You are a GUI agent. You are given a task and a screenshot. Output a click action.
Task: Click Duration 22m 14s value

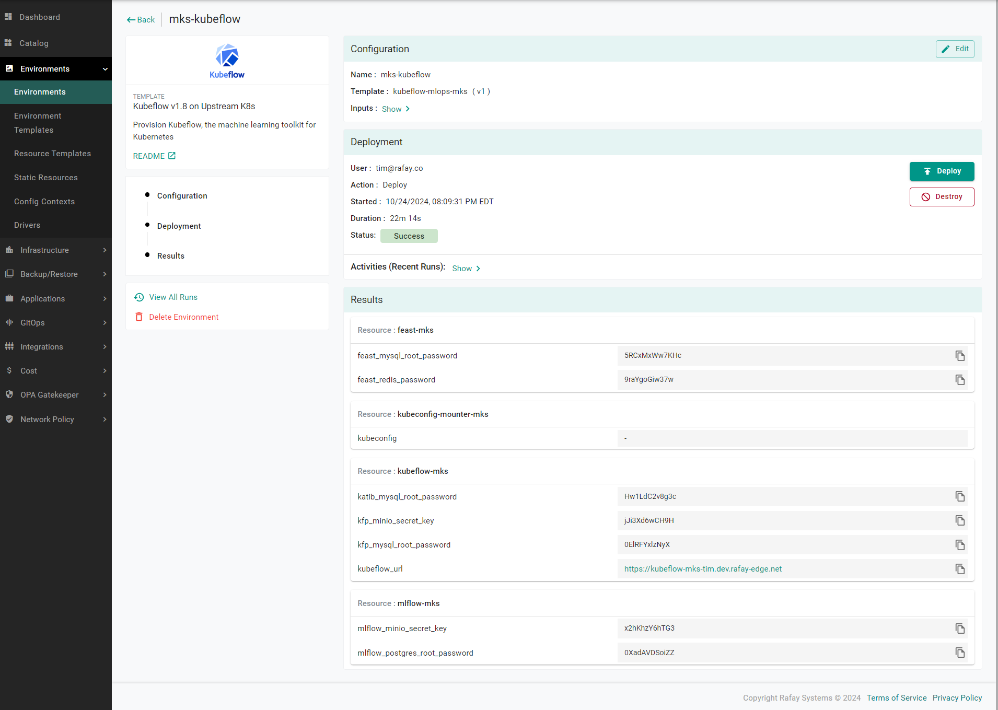[405, 218]
